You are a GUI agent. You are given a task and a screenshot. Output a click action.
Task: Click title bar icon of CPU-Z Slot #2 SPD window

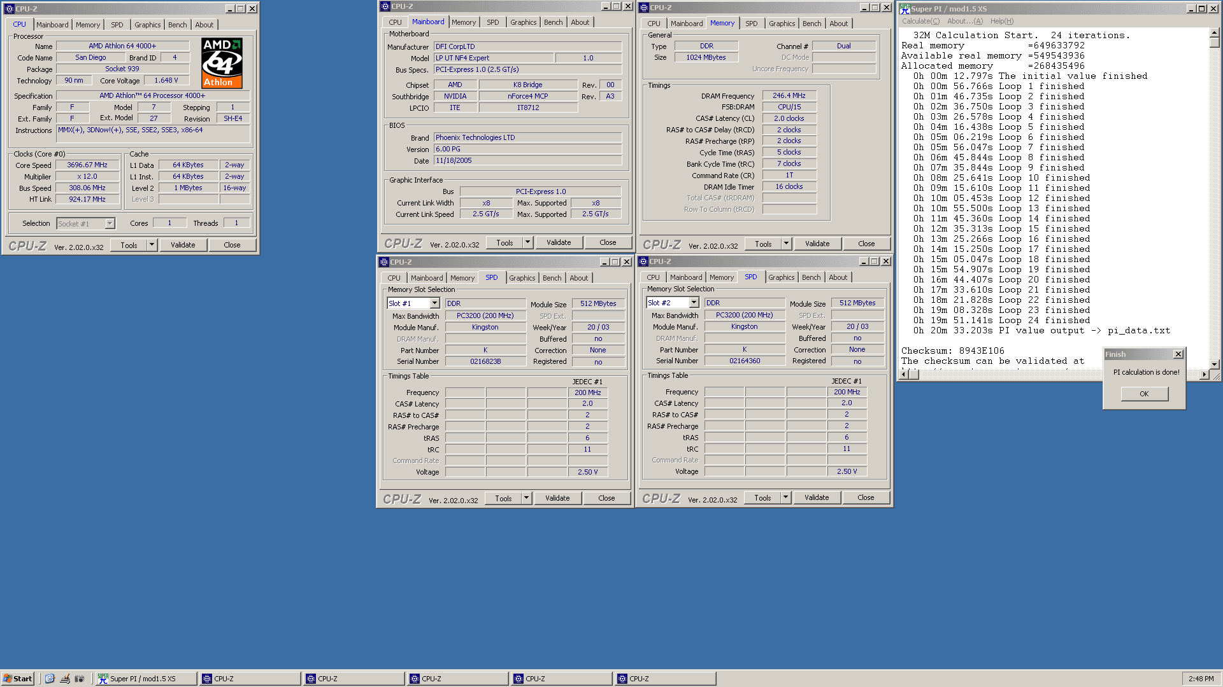pos(643,261)
